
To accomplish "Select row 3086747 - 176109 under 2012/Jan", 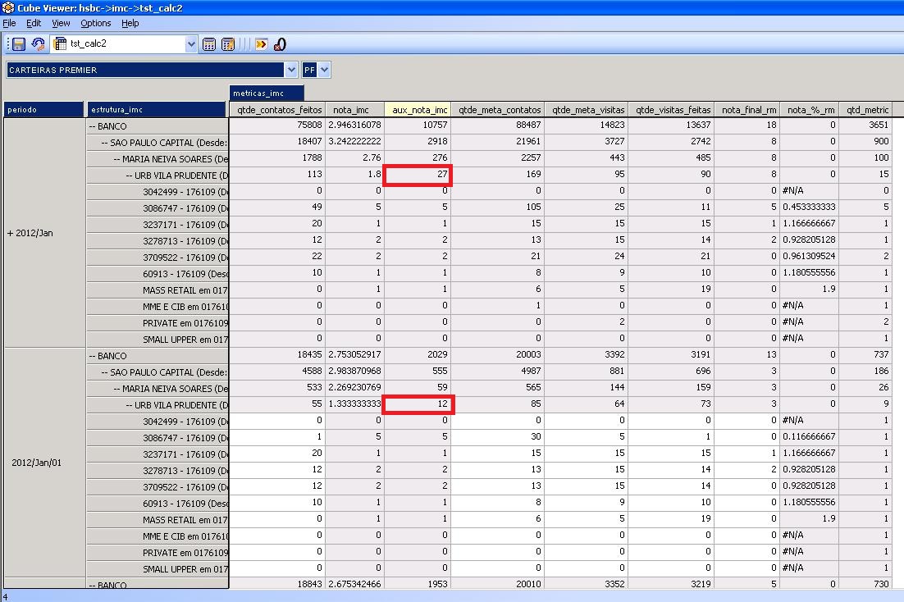I will (158, 208).
